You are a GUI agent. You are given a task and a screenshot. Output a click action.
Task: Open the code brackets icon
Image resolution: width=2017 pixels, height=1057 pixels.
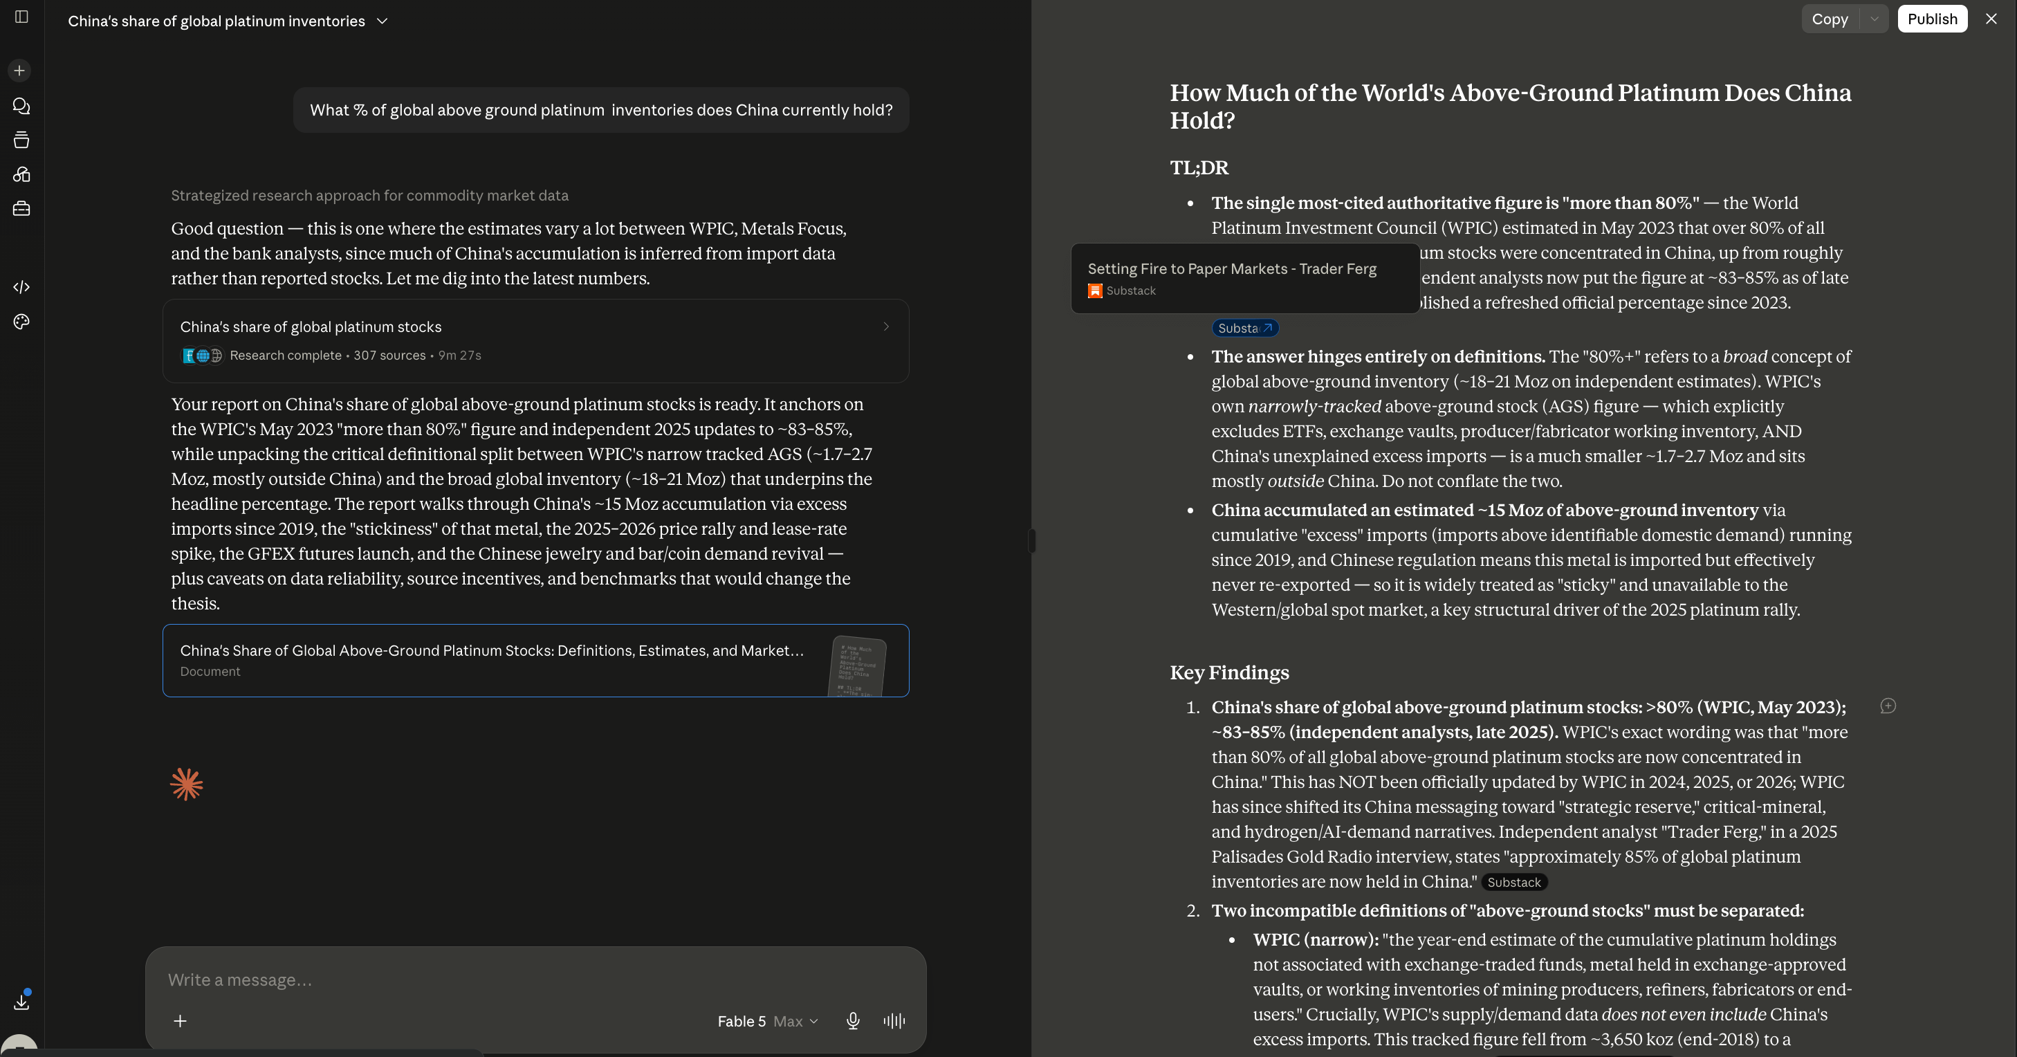(22, 287)
